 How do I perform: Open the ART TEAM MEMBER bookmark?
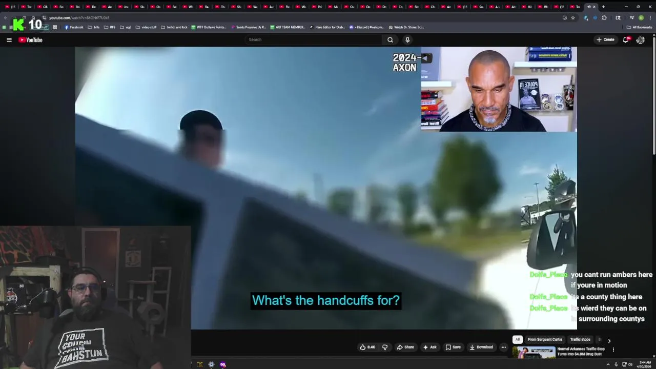(288, 27)
